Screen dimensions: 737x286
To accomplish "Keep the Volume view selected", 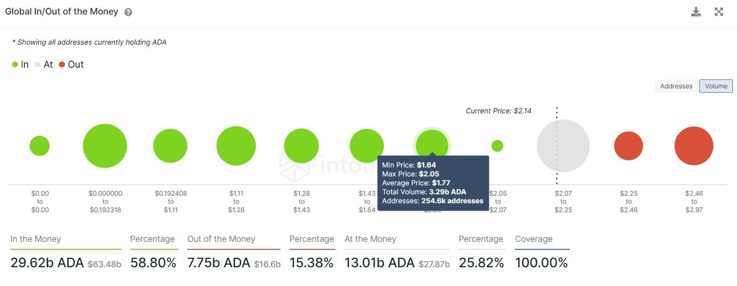I will pyautogui.click(x=715, y=86).
